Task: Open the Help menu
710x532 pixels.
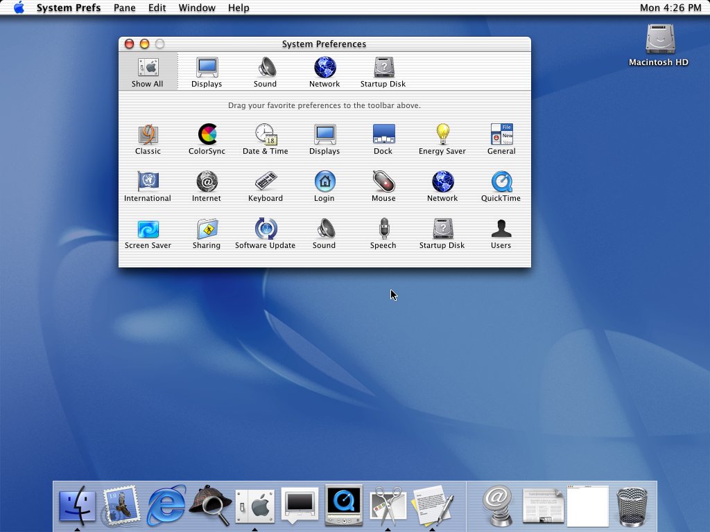Action: [239, 8]
